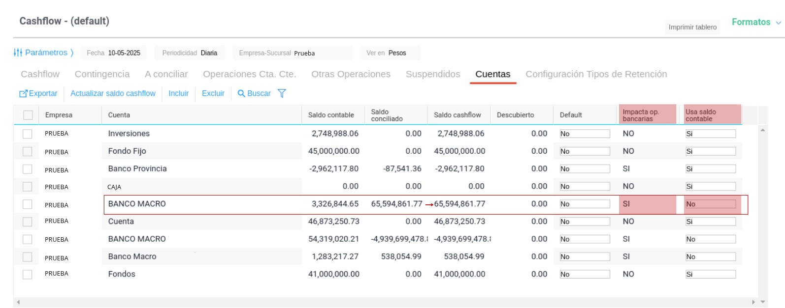
Task: Check the Fondo Fijo row checkbox
Action: pyautogui.click(x=28, y=151)
